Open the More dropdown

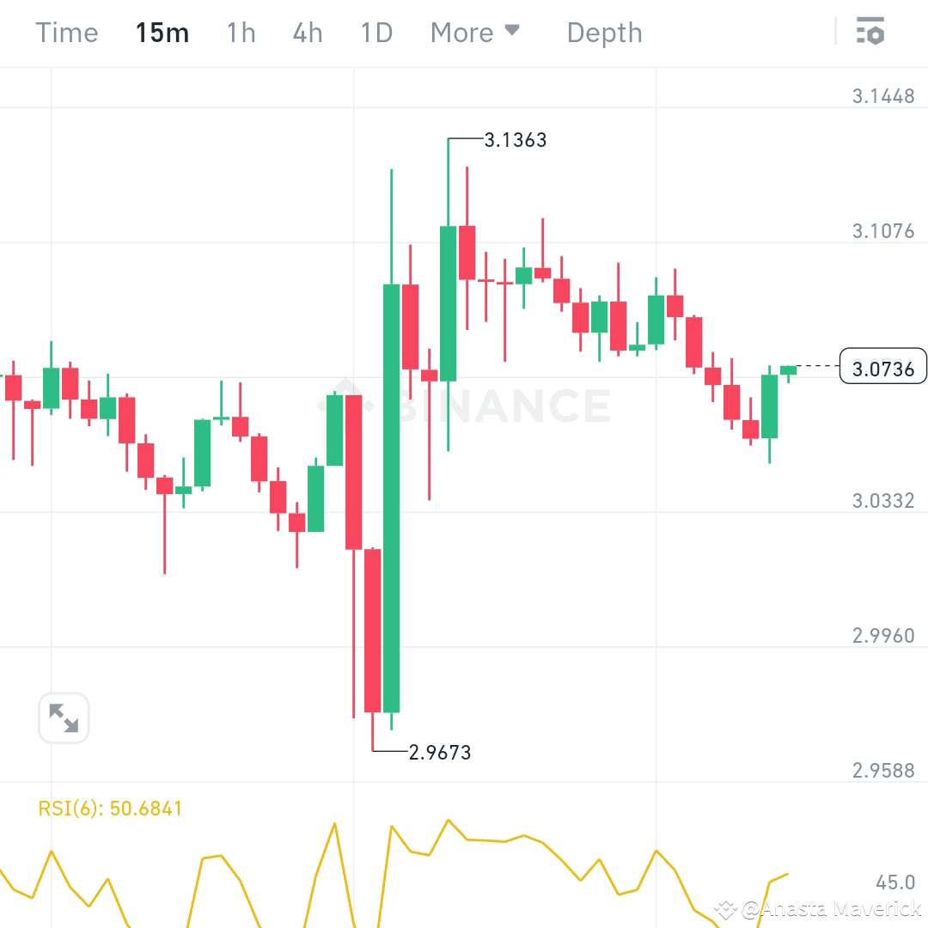[x=464, y=32]
